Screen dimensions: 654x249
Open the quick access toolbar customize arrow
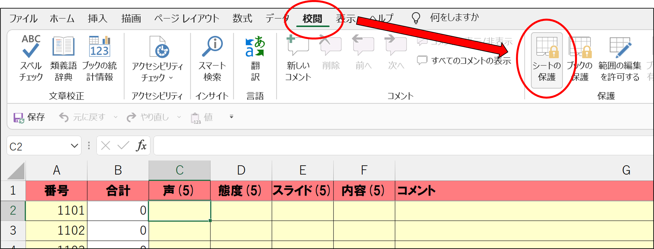click(x=231, y=117)
